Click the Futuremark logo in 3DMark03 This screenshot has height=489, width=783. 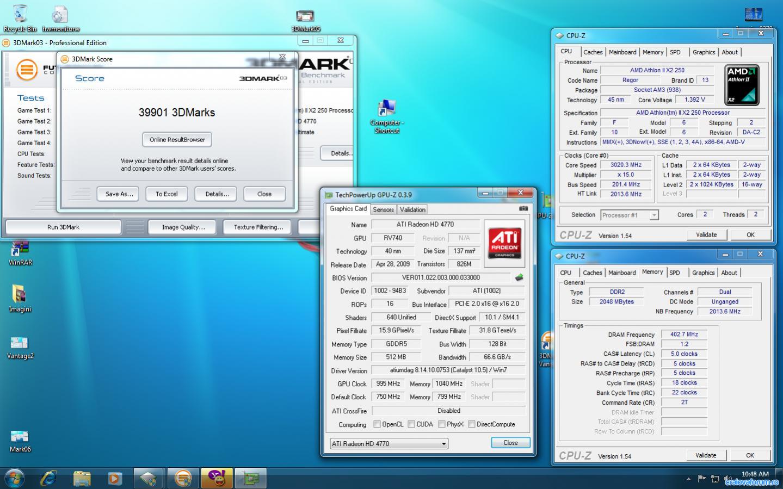pos(27,70)
